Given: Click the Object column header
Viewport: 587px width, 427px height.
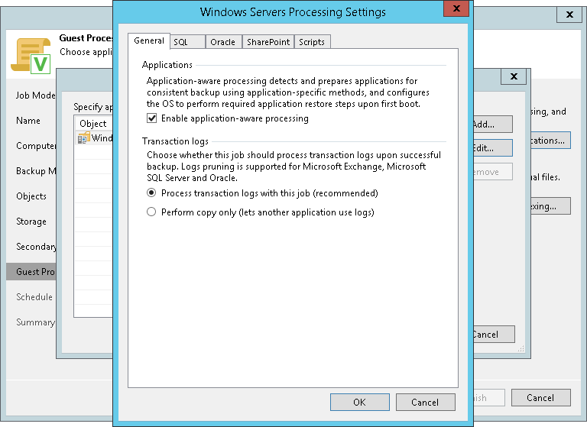Looking at the screenshot, I should 93,124.
